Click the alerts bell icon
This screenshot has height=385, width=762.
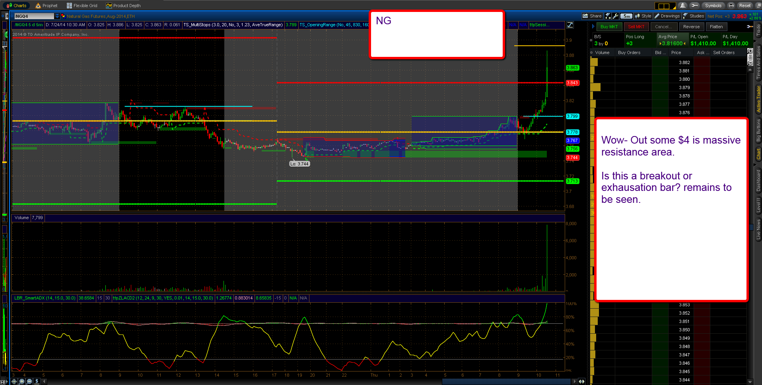[x=683, y=6]
